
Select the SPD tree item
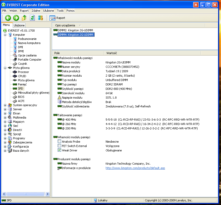[x=21, y=89]
